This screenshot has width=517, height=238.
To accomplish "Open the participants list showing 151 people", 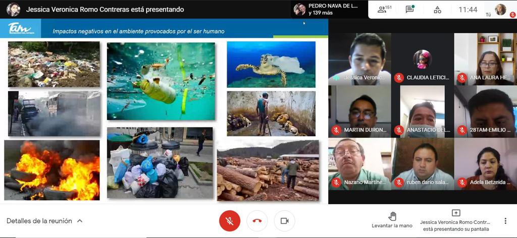I will point(385,10).
